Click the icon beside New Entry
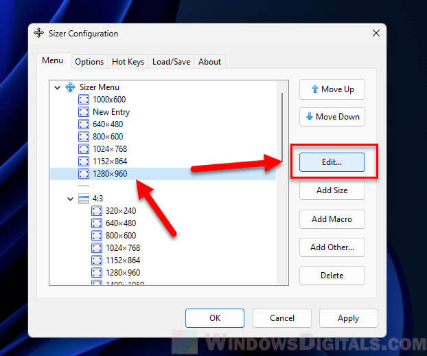The height and width of the screenshot is (356, 427). coord(84,112)
